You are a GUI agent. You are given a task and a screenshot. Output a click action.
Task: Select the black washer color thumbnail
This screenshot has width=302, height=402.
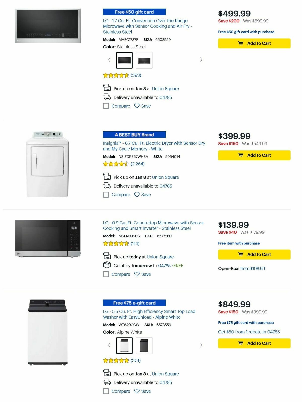(x=144, y=345)
